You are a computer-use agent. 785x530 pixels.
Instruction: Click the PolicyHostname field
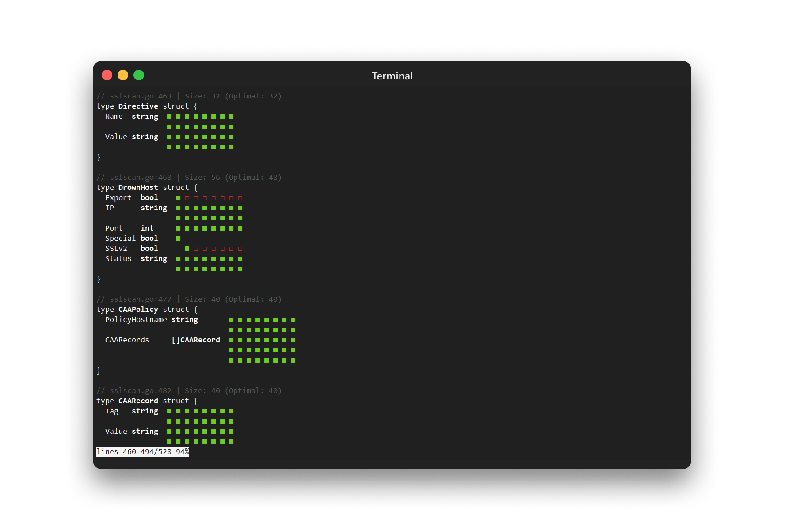136,319
